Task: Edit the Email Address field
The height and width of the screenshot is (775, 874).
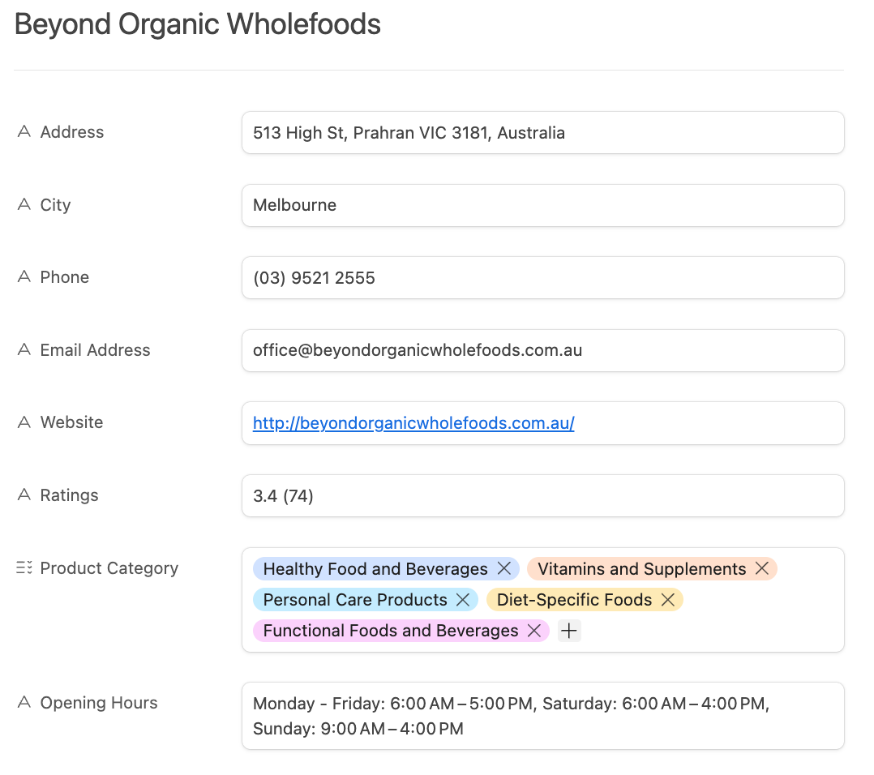Action: (x=543, y=350)
